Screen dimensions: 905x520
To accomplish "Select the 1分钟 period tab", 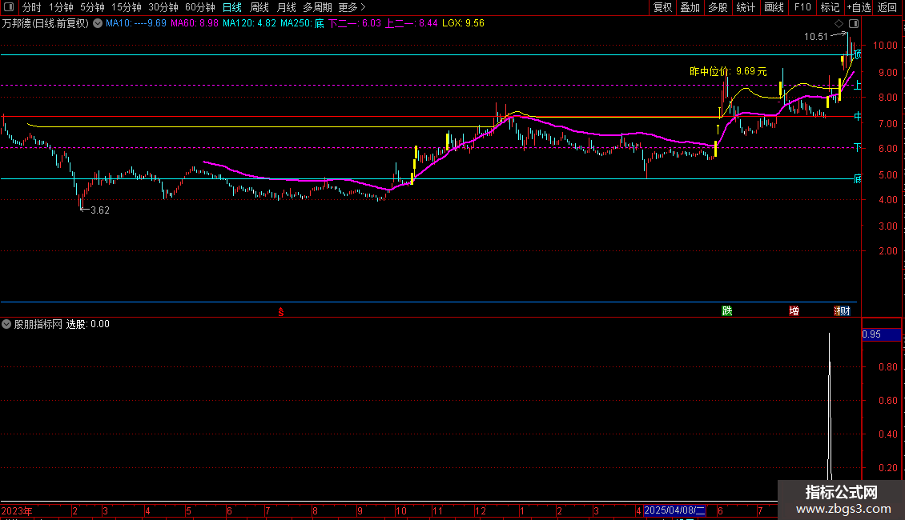I will pyautogui.click(x=61, y=7).
